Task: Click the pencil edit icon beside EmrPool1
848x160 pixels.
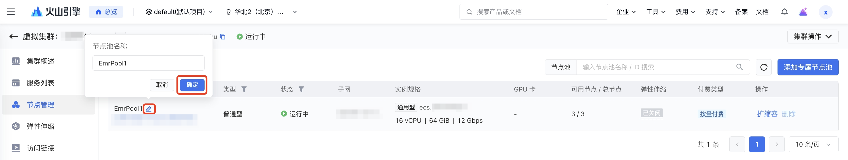Action: point(149,109)
